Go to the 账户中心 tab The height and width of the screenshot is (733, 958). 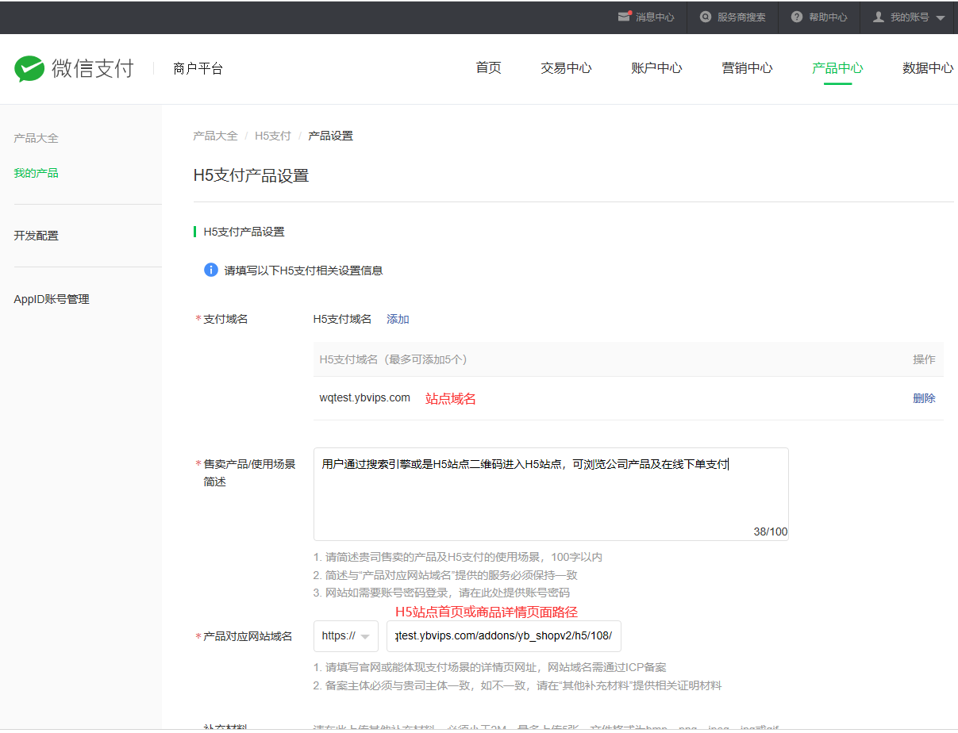point(656,68)
